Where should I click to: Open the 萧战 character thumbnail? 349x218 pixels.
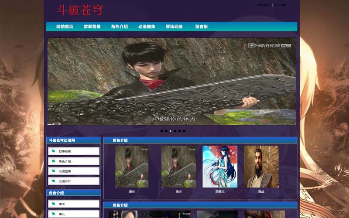tap(261, 167)
